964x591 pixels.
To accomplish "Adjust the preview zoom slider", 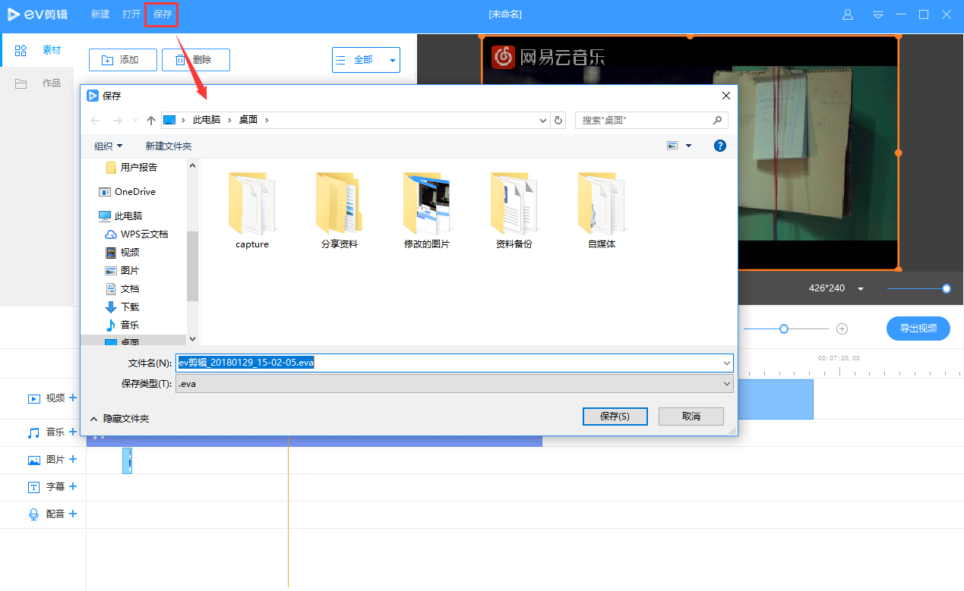I will tap(945, 288).
